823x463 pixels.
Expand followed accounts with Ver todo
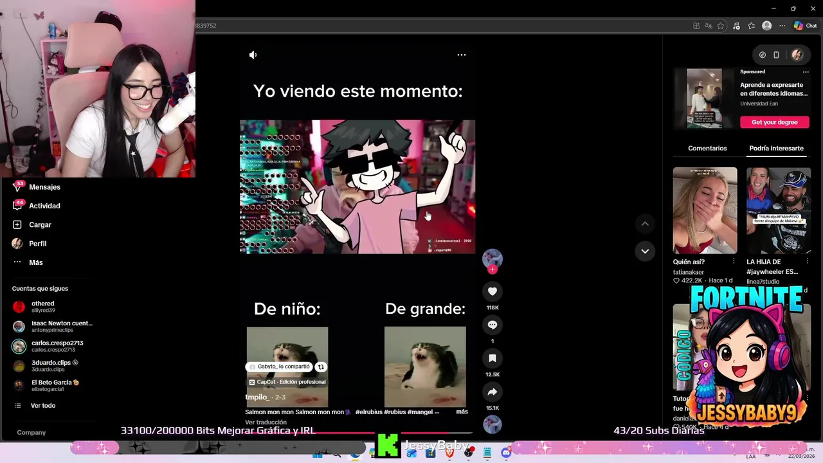pyautogui.click(x=43, y=406)
